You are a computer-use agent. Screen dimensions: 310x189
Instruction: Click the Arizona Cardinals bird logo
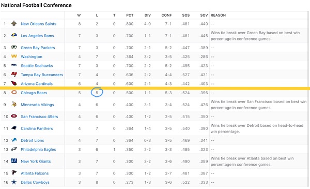tap(14, 83)
